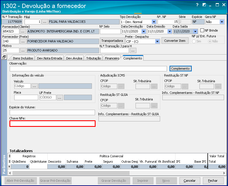Select the Complemento tab
Viewport: 228px width, 186px height.
point(133,58)
